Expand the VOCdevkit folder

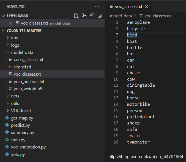pyautogui.click(x=8, y=111)
